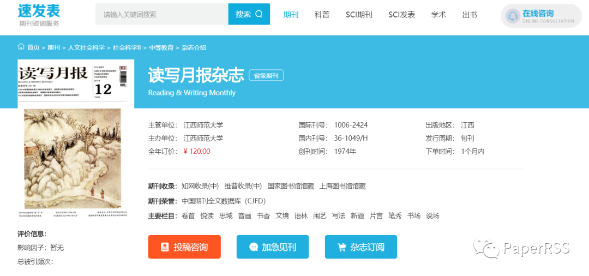
Task: Click 期刊 breadcrumb link
Action: coord(53,47)
